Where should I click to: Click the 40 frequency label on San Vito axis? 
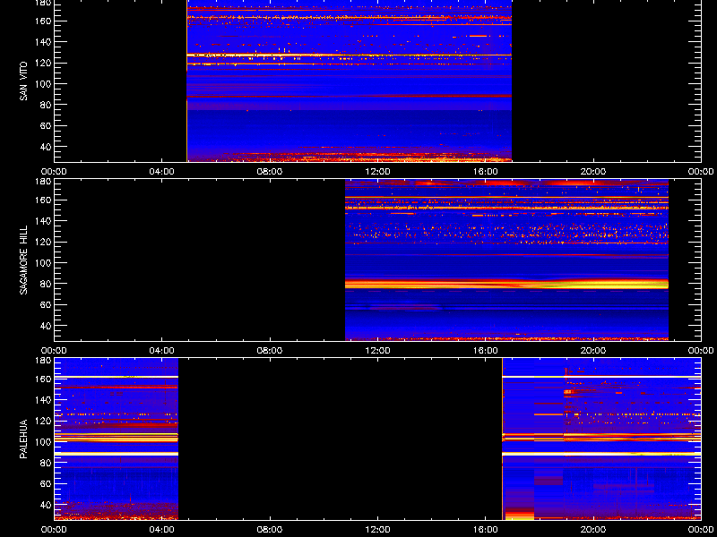46,147
